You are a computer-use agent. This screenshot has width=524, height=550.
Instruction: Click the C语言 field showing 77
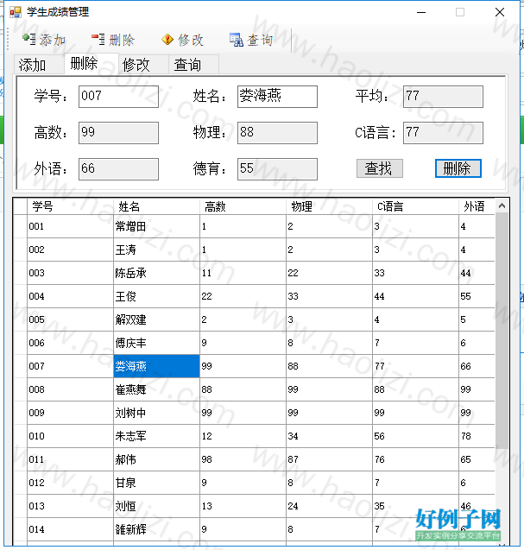coord(443,133)
